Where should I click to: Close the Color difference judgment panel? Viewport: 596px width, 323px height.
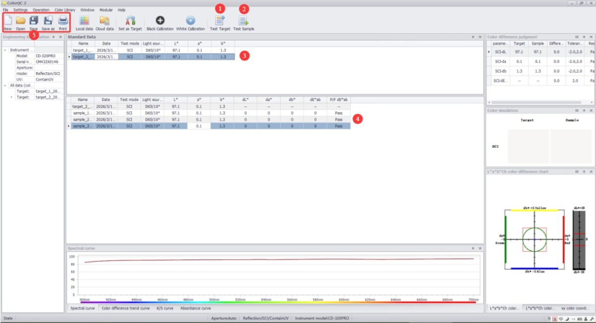click(x=591, y=37)
